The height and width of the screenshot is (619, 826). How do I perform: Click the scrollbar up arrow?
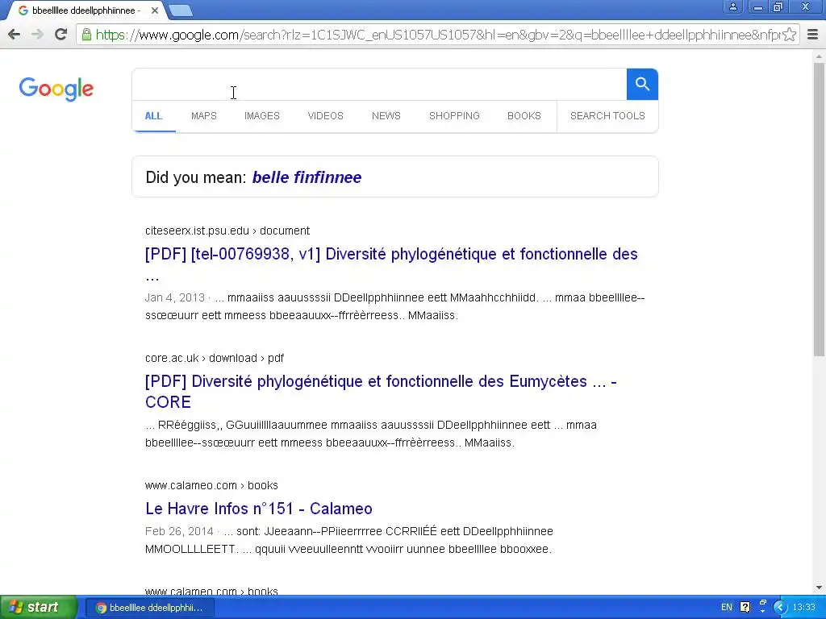[819, 56]
